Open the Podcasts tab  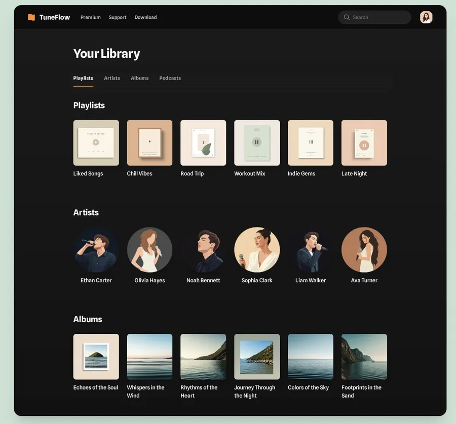(x=170, y=78)
